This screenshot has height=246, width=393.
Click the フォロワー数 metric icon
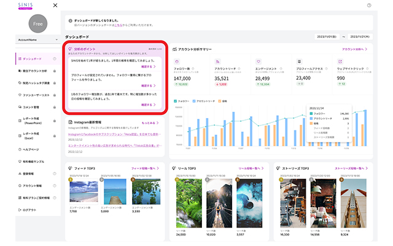tap(177, 61)
